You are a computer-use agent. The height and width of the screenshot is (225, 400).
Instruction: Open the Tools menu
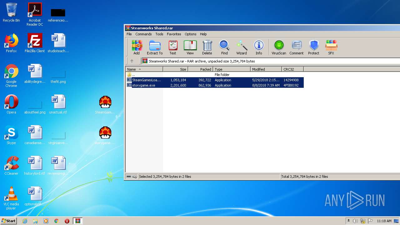click(159, 34)
